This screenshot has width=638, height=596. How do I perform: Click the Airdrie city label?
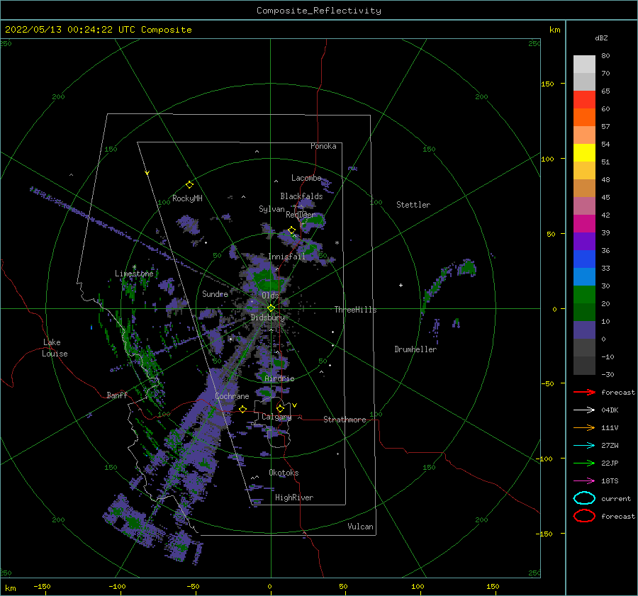click(279, 378)
